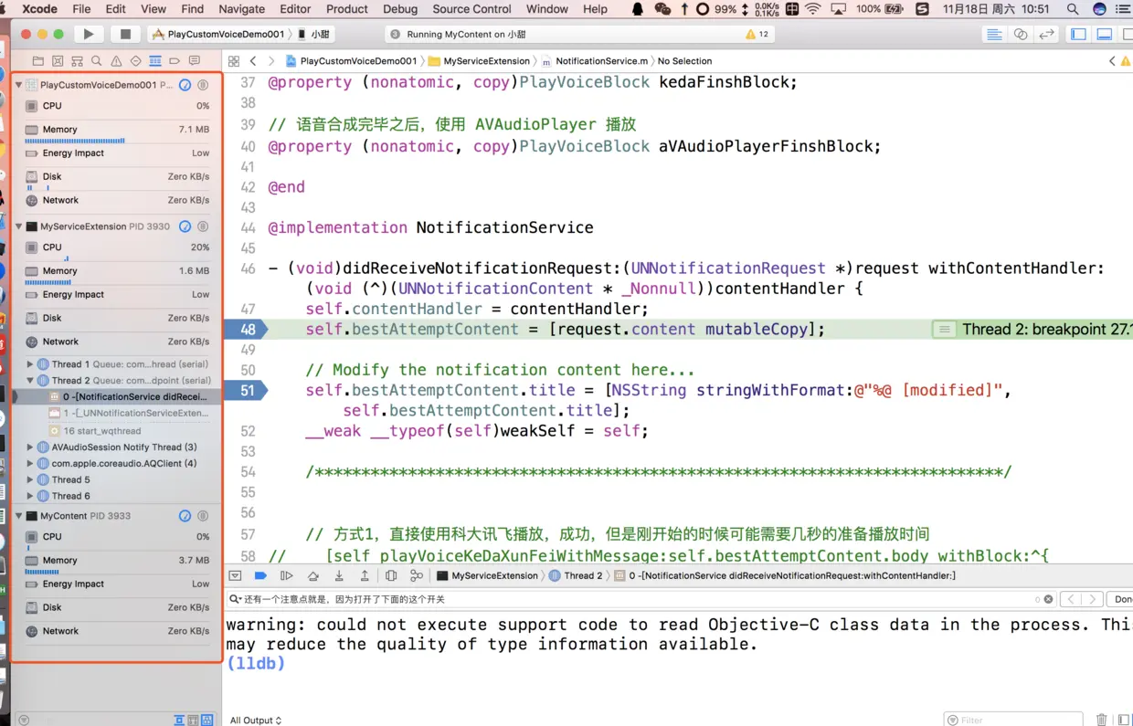Click the warnings count in activity bar

click(x=757, y=34)
